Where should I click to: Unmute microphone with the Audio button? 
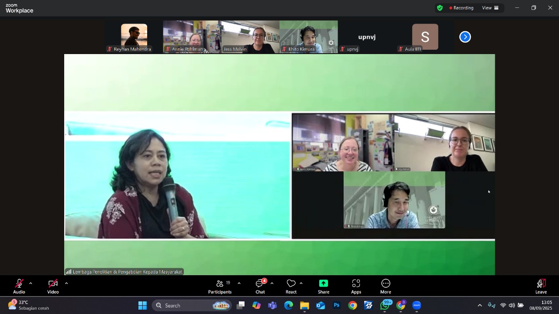coord(19,286)
